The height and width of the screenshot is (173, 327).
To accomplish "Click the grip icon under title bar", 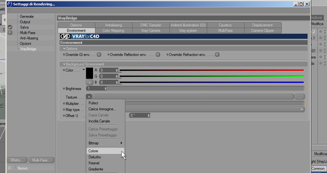I will (x=10, y=10).
